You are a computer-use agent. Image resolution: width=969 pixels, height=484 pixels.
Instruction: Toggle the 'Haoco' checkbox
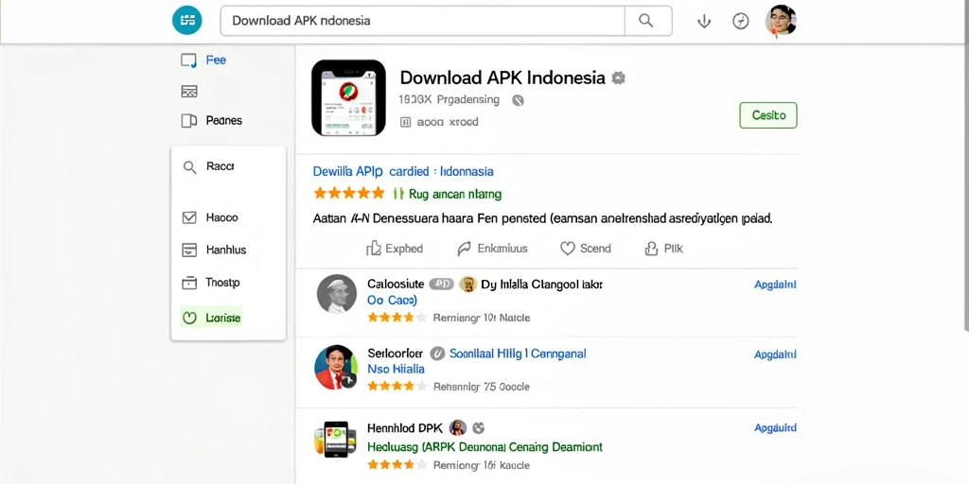(x=189, y=217)
